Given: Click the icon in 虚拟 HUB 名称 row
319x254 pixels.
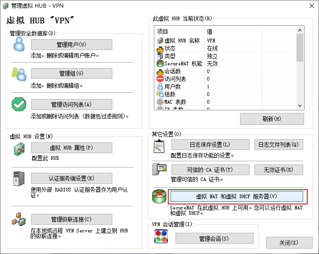Looking at the screenshot, I should click(x=160, y=41).
